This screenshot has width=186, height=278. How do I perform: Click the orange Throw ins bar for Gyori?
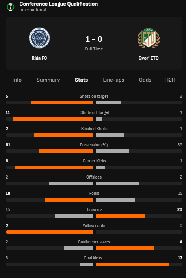point(120,216)
